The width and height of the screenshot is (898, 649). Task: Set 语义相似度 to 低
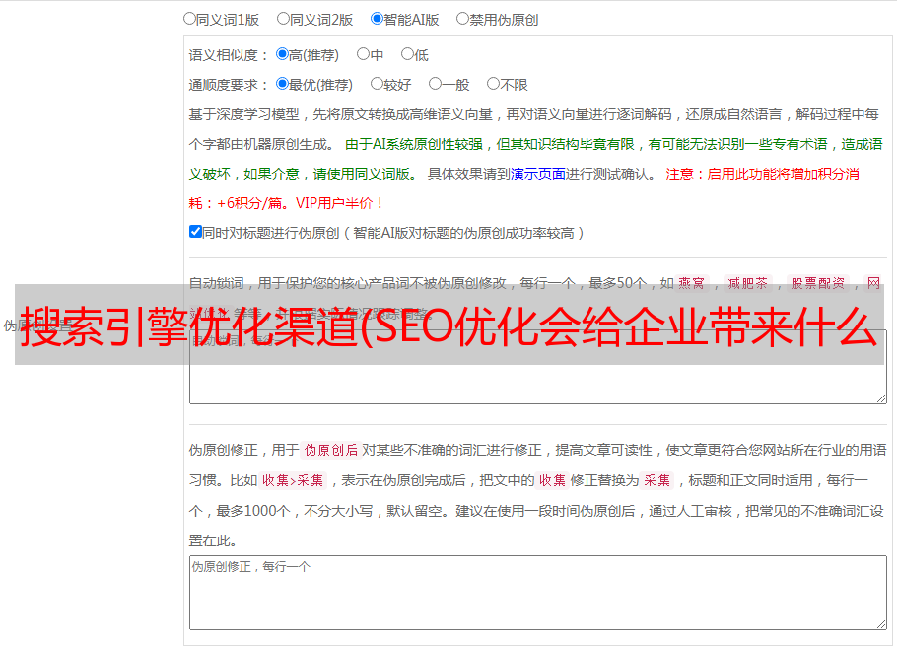click(x=408, y=54)
